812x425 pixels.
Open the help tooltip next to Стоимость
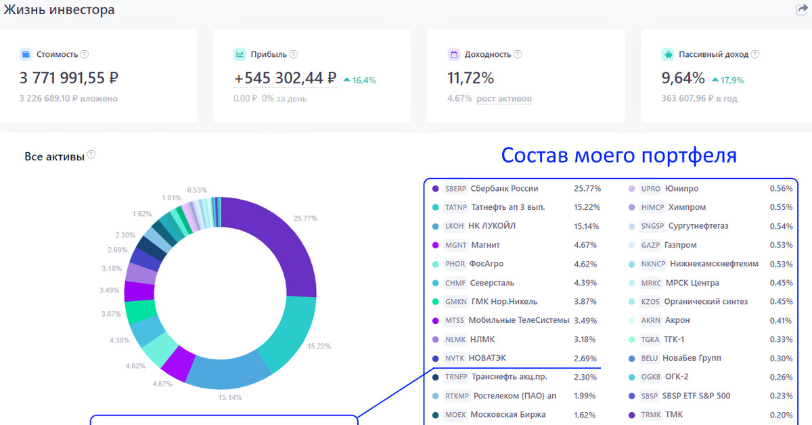[x=85, y=54]
